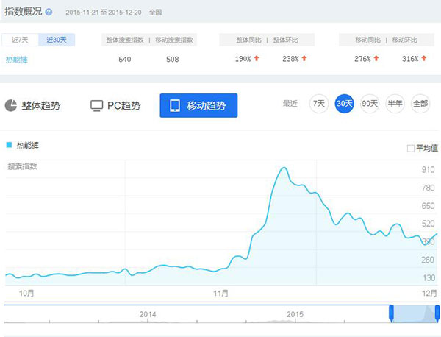Click the red up arrow beside 190%
Image resolution: width=441 pixels, height=337 pixels.
pos(257,58)
